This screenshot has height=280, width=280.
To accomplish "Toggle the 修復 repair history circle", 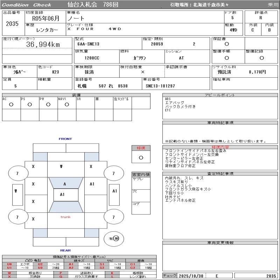I will (x=141, y=157).
